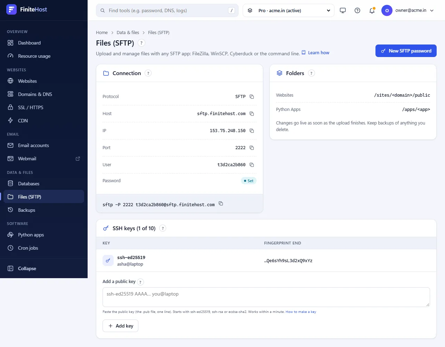Viewport: 445px width, 347px height.
Task: Go to Backups
Action: tap(44, 210)
